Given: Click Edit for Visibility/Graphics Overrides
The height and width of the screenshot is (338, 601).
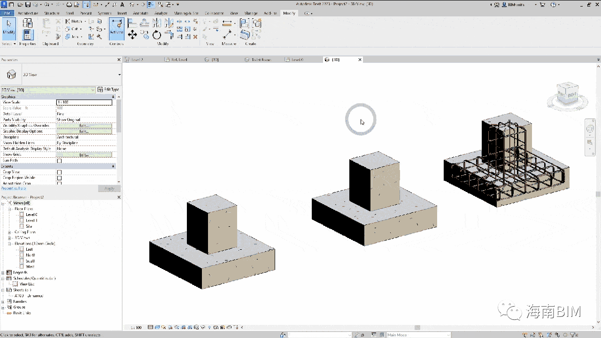Looking at the screenshot, I should click(84, 125).
